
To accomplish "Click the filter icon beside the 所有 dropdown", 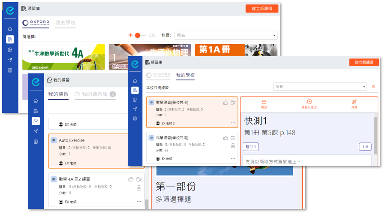I will (373, 87).
